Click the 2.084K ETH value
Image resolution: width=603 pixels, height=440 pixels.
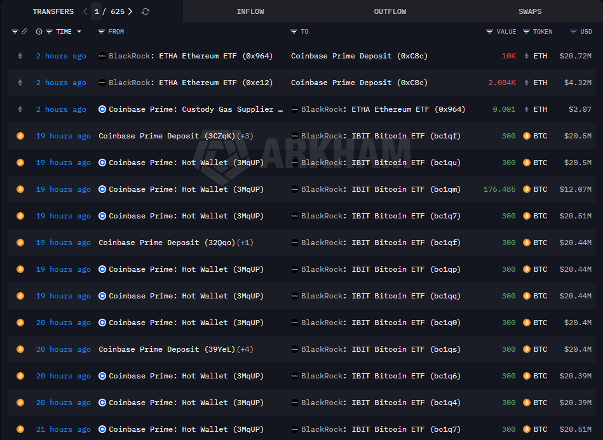click(x=502, y=83)
